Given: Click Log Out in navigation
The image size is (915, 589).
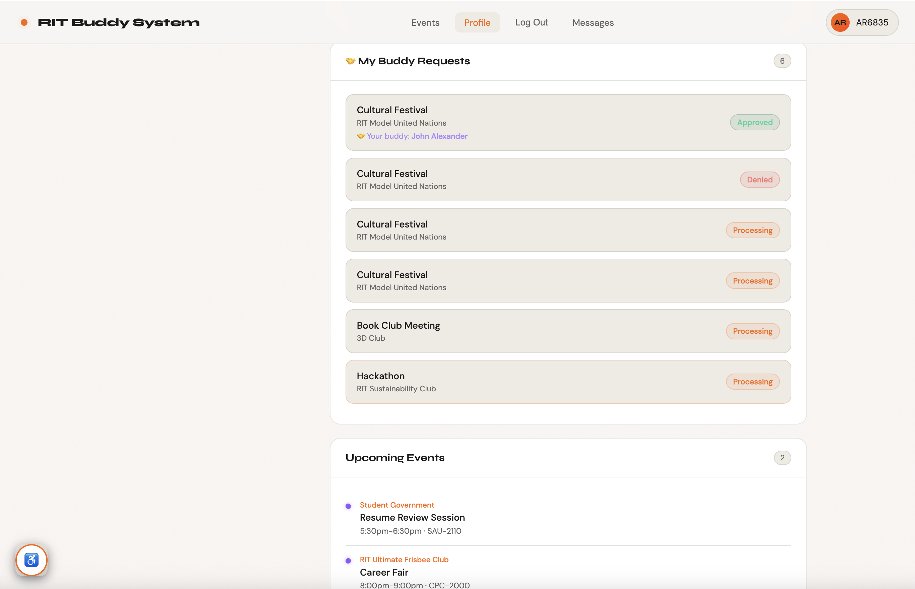Looking at the screenshot, I should click(531, 22).
